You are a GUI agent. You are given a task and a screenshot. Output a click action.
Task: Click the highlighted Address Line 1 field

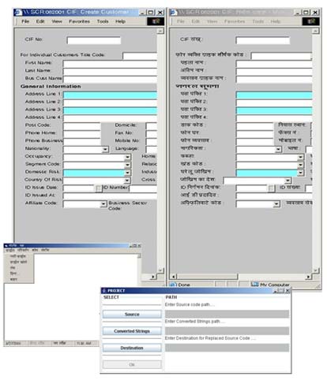pos(110,95)
